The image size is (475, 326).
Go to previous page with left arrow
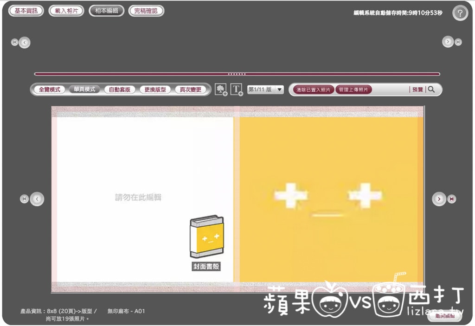point(37,199)
